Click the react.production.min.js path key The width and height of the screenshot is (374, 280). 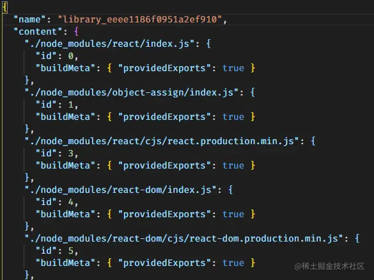pos(162,141)
